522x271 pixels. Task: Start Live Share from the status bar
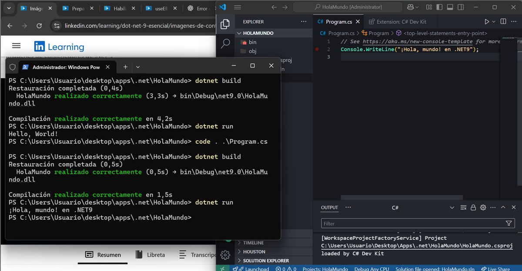495,269
